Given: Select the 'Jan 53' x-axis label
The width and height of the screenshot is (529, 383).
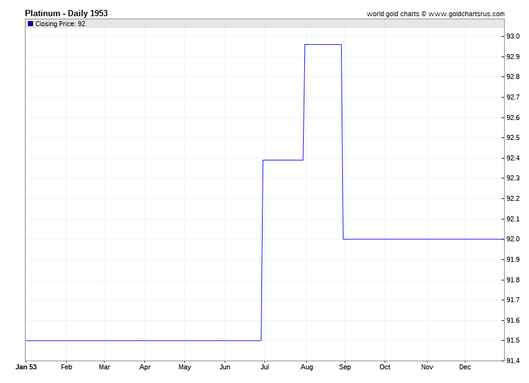Looking at the screenshot, I should (x=26, y=367).
